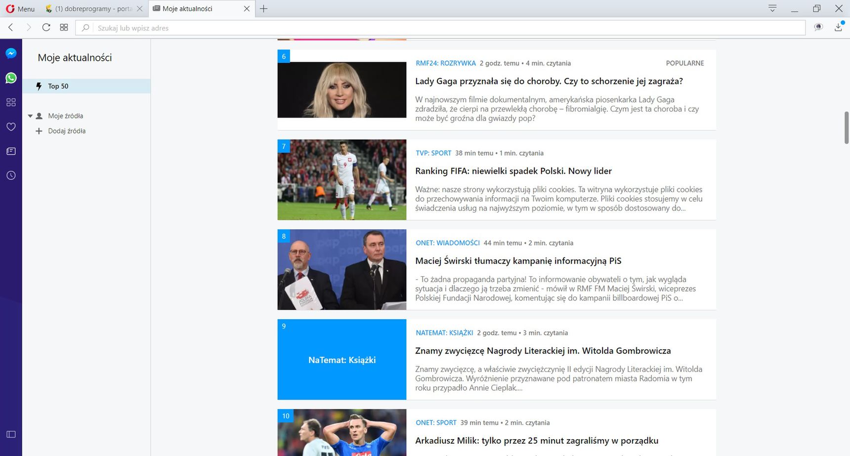Open a new tab with plus button
850x456 pixels.
pyautogui.click(x=264, y=8)
